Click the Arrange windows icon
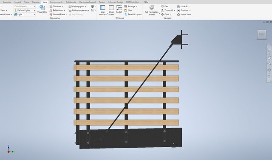Screen dimensions: 272x160 pos(126,6)
